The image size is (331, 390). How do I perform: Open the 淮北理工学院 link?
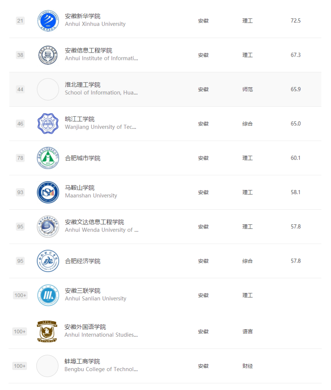click(83, 85)
